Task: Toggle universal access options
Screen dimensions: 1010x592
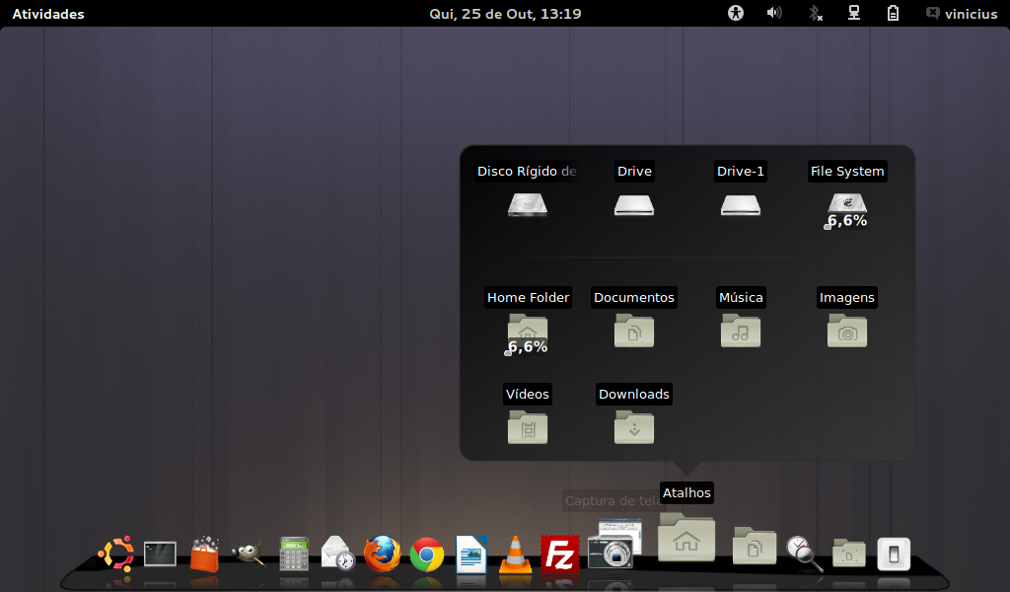Action: [736, 13]
